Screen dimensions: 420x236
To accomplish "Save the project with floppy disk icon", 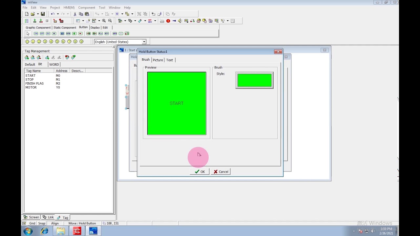I will point(43,14).
